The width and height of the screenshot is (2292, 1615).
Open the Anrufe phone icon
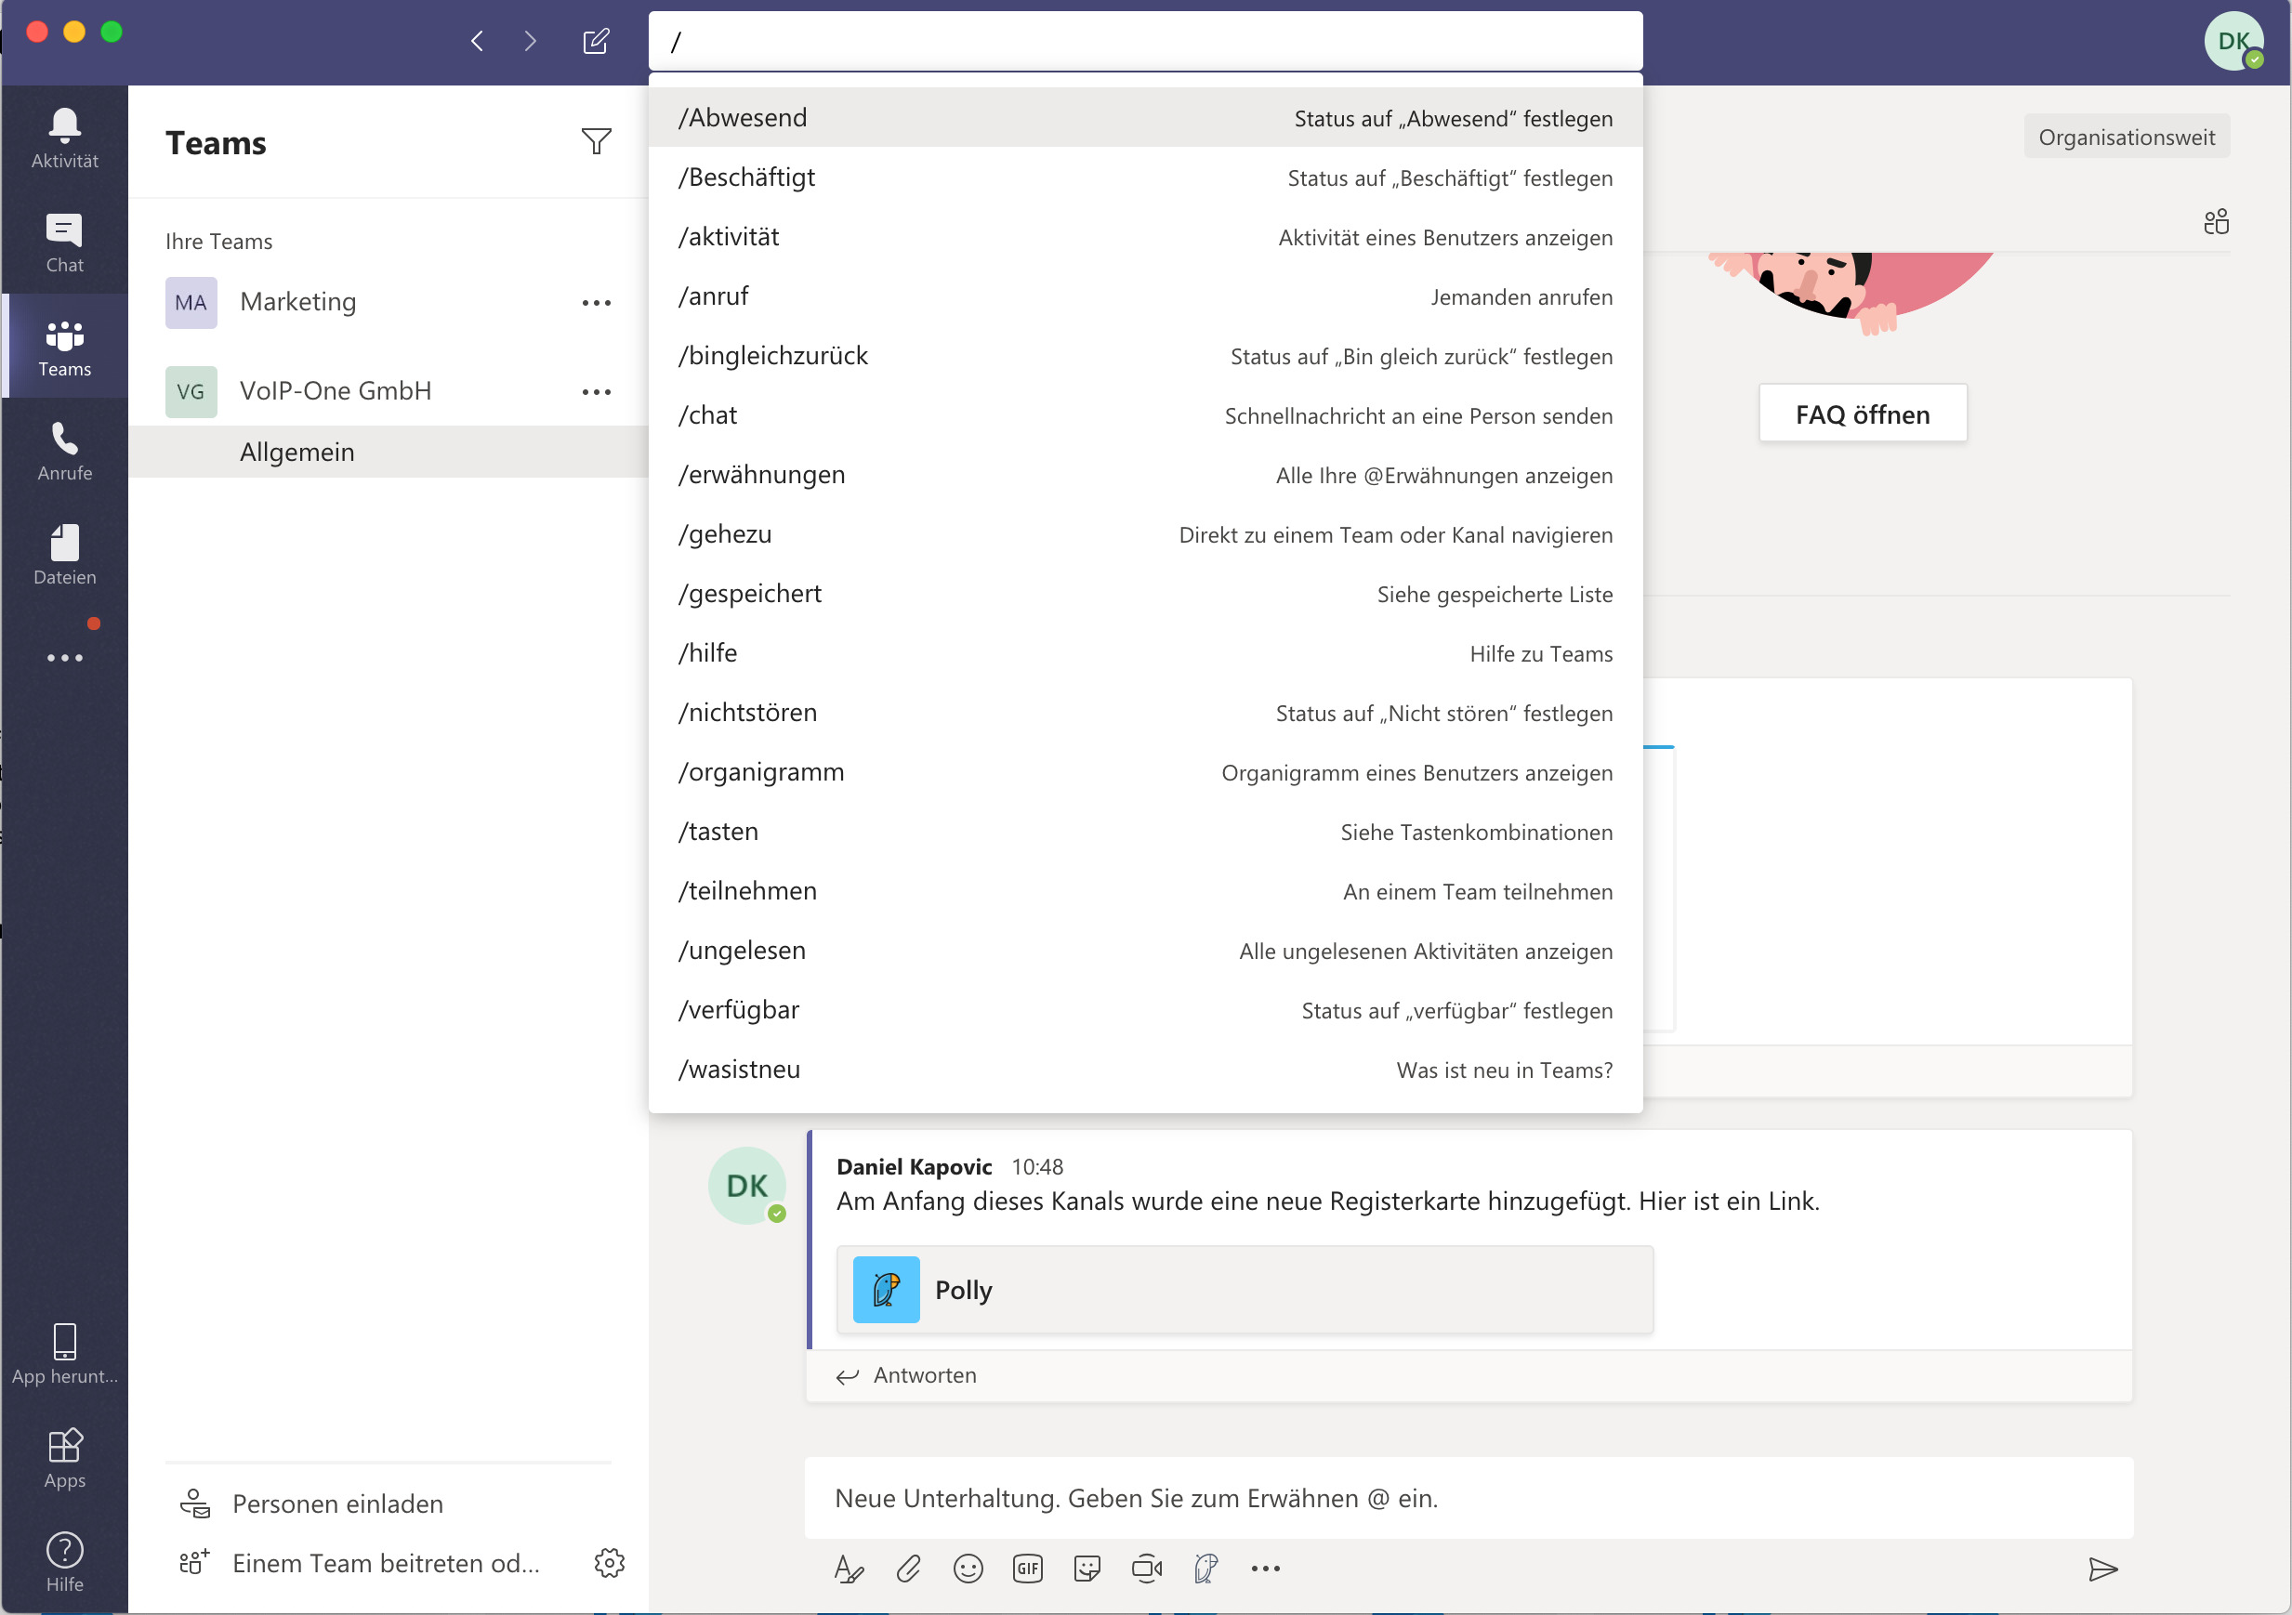click(x=65, y=452)
